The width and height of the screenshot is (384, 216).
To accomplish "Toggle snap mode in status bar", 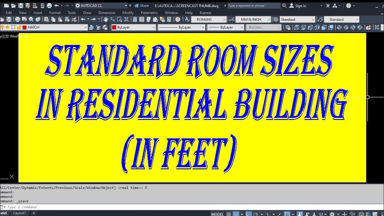I will click(236, 214).
